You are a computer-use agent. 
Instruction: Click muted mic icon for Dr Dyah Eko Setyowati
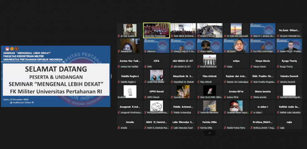point(225,36)
